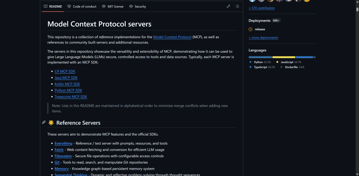
Task: Show all 570 contributors
Action: click(x=262, y=8)
